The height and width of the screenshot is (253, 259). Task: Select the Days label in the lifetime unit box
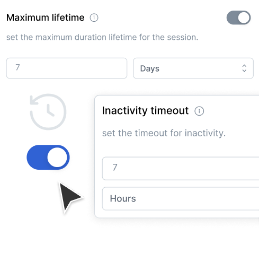click(150, 68)
